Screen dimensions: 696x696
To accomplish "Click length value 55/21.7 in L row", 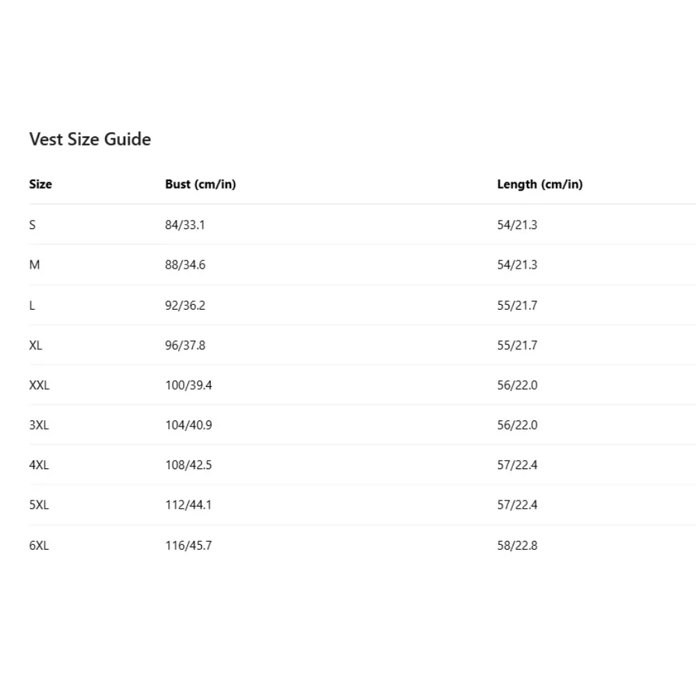I will (517, 306).
